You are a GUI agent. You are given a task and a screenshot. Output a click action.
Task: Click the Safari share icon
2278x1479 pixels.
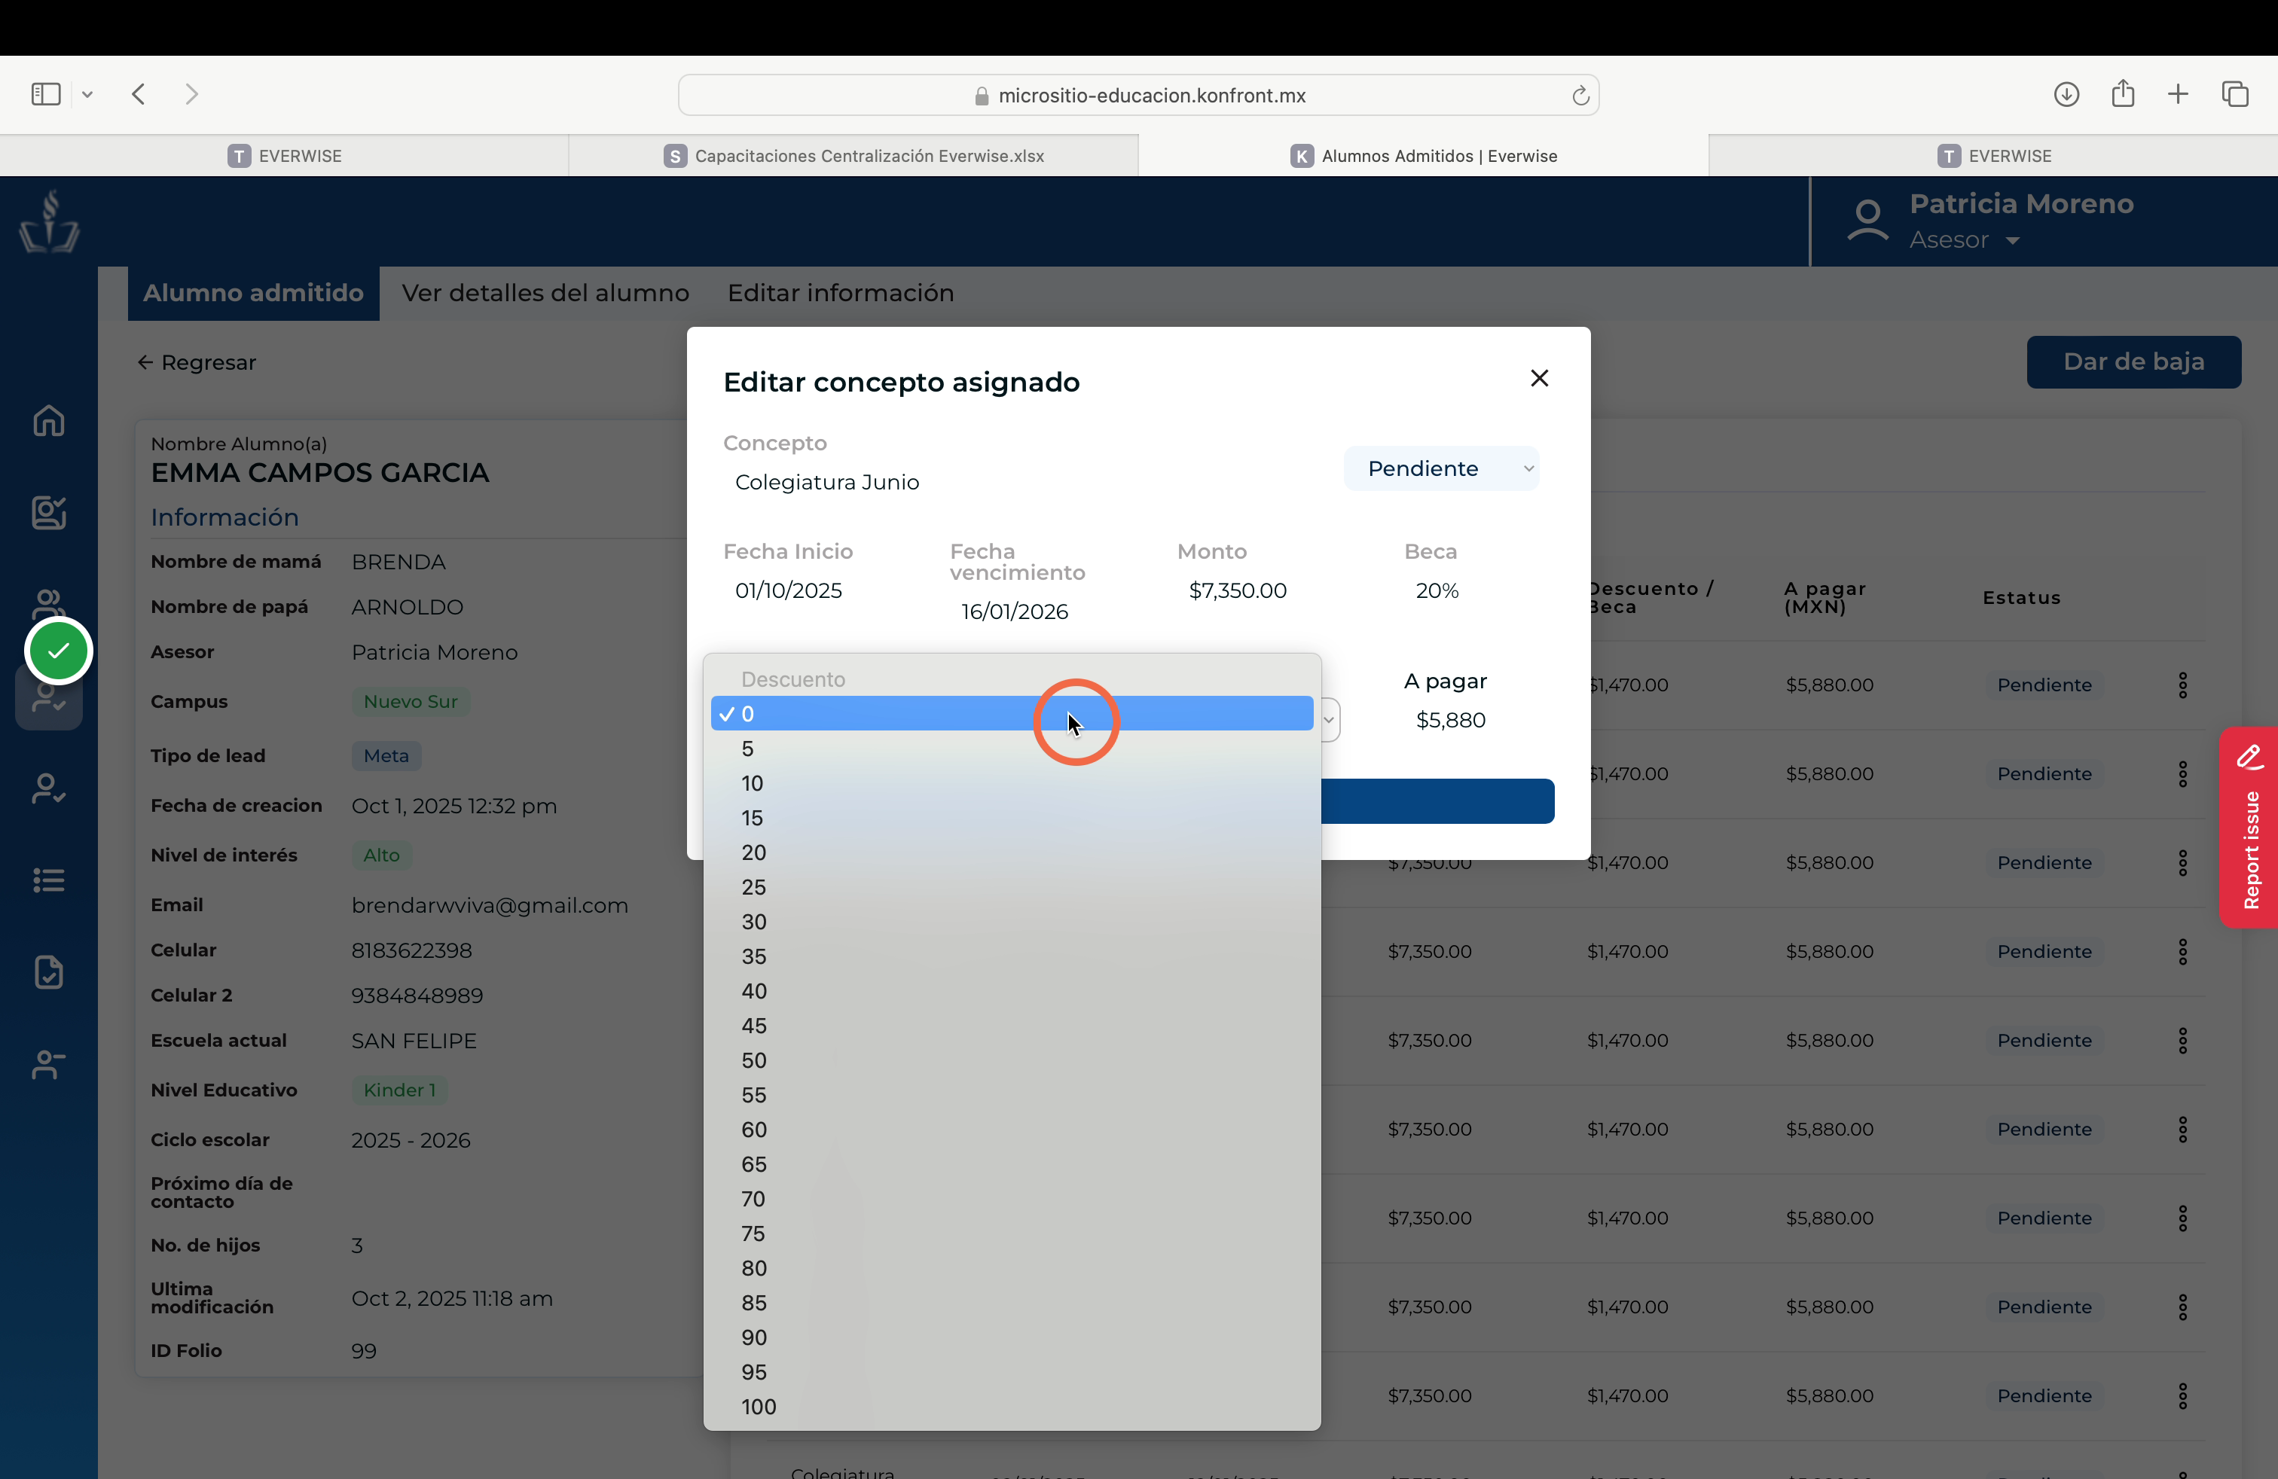tap(2123, 93)
